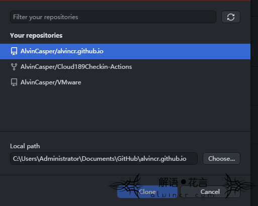Focus the Filter your repositories field
Image resolution: width=258 pixels, height=206 pixels.
click(113, 17)
